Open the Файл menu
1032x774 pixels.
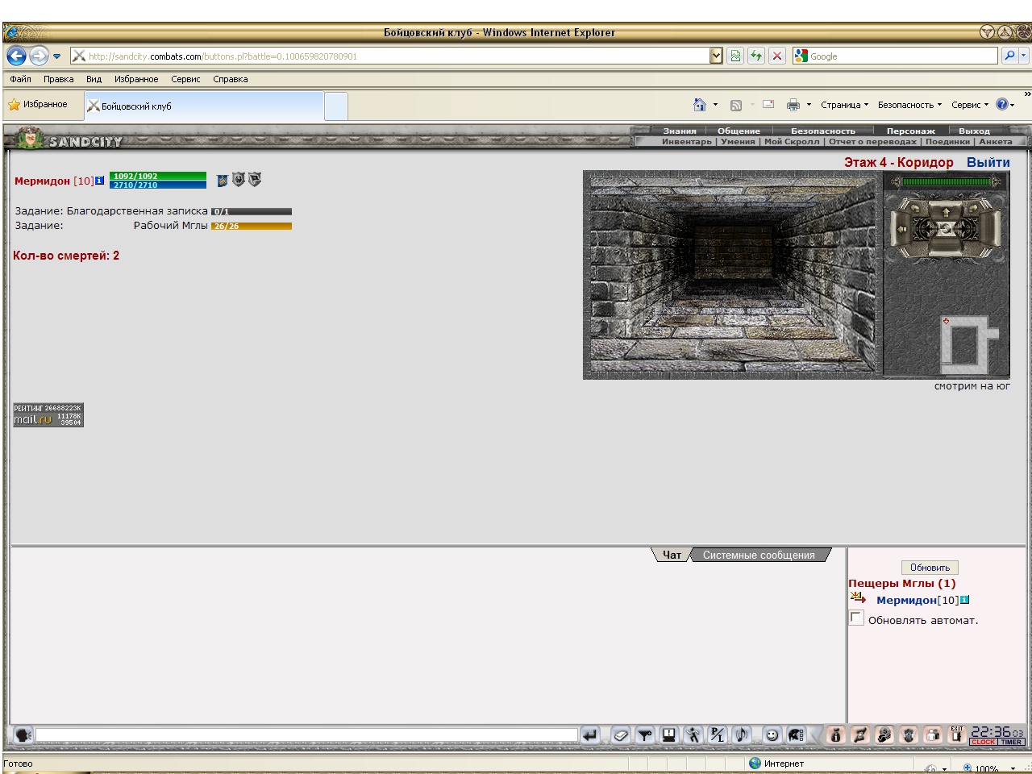point(20,79)
